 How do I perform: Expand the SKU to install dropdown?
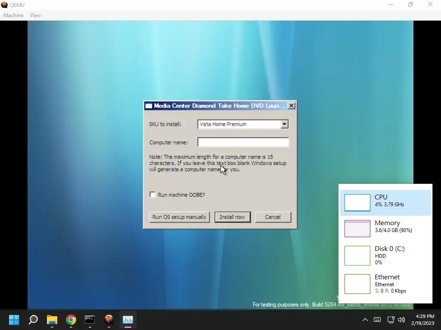pos(284,124)
